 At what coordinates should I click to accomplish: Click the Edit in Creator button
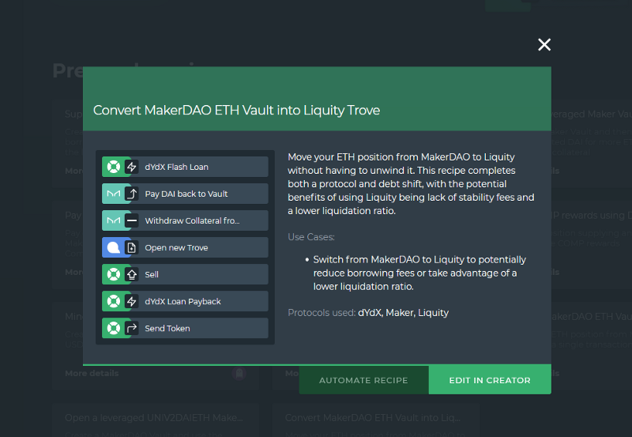[490, 380]
